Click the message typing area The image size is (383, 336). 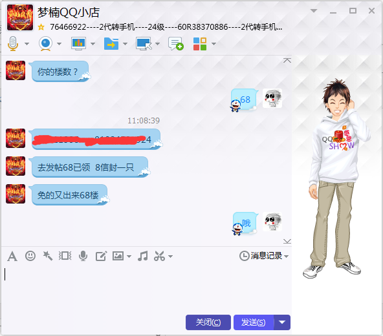coord(147,288)
